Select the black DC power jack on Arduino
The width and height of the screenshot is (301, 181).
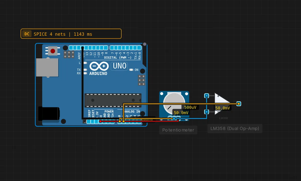click(49, 113)
